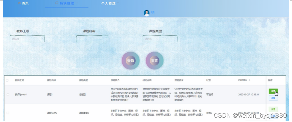Click the 课题类型 column header
The width and height of the screenshot is (292, 122).
pos(83,80)
